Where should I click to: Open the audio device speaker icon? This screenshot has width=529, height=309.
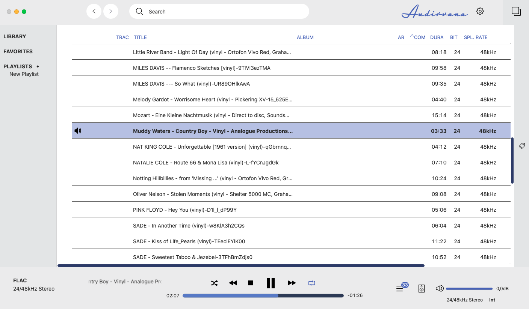[x=422, y=288]
